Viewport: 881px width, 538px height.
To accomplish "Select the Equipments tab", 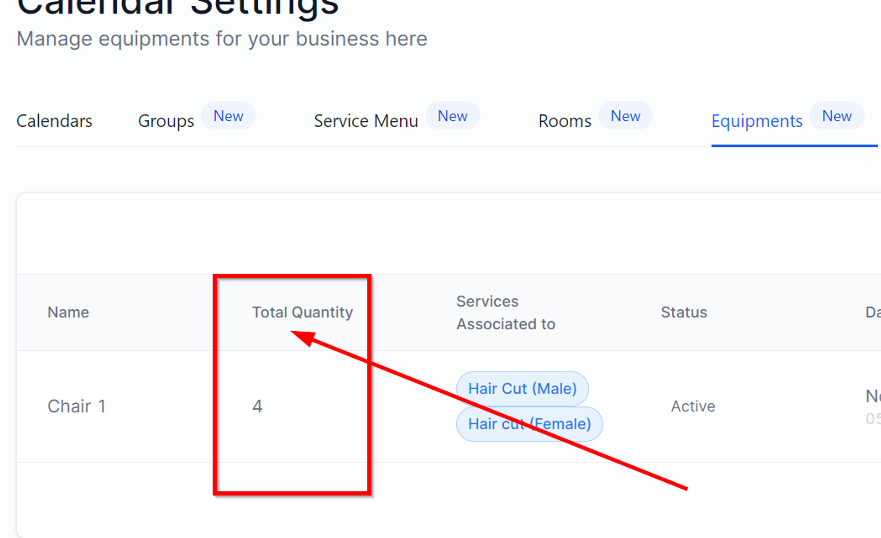I will [757, 121].
